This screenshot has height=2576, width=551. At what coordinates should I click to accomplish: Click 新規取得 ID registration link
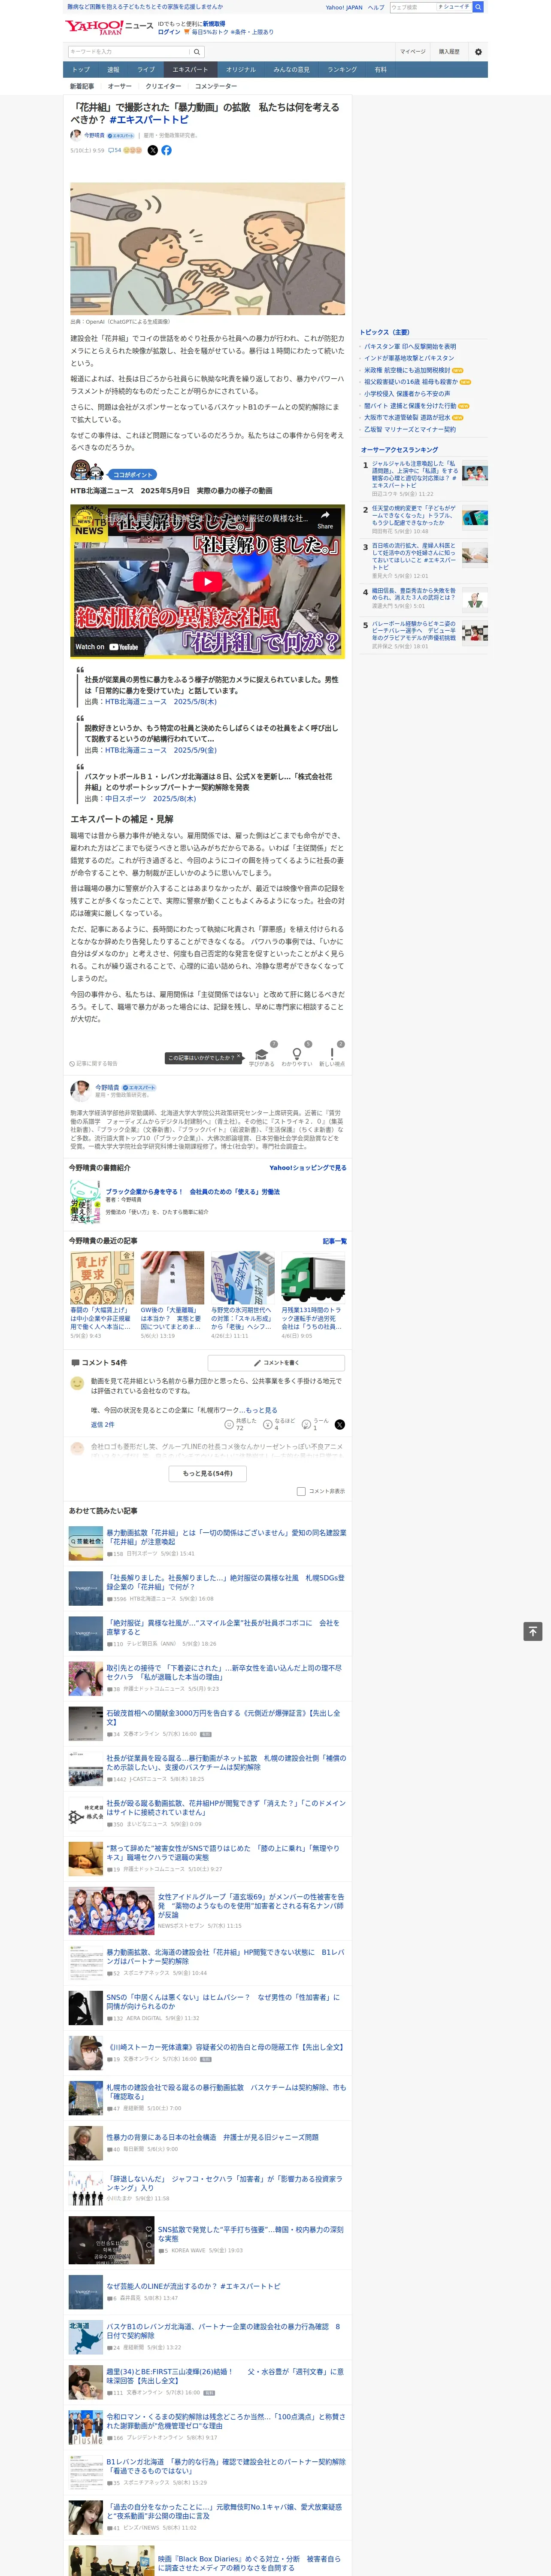point(214,23)
